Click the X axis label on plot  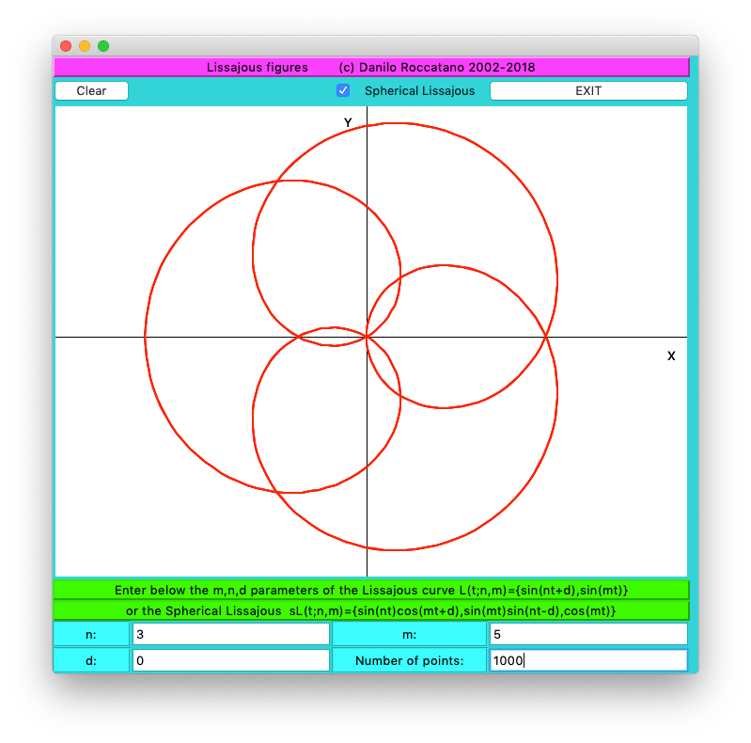point(671,356)
